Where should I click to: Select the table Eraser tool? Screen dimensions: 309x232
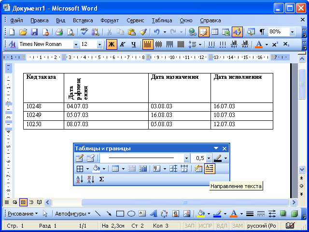coord(91,158)
